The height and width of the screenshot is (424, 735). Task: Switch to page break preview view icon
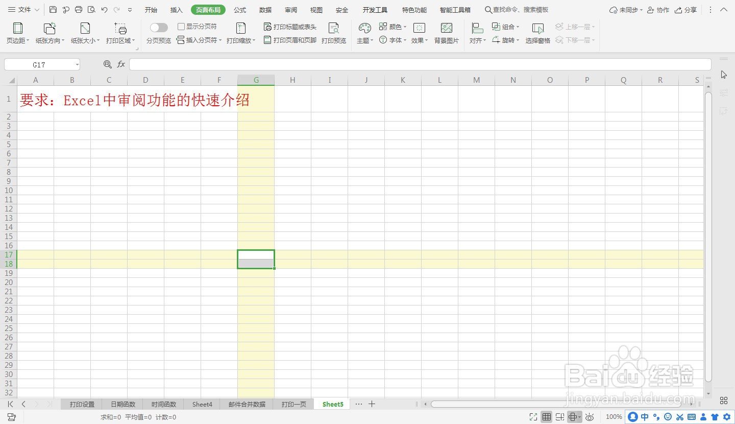(560, 417)
